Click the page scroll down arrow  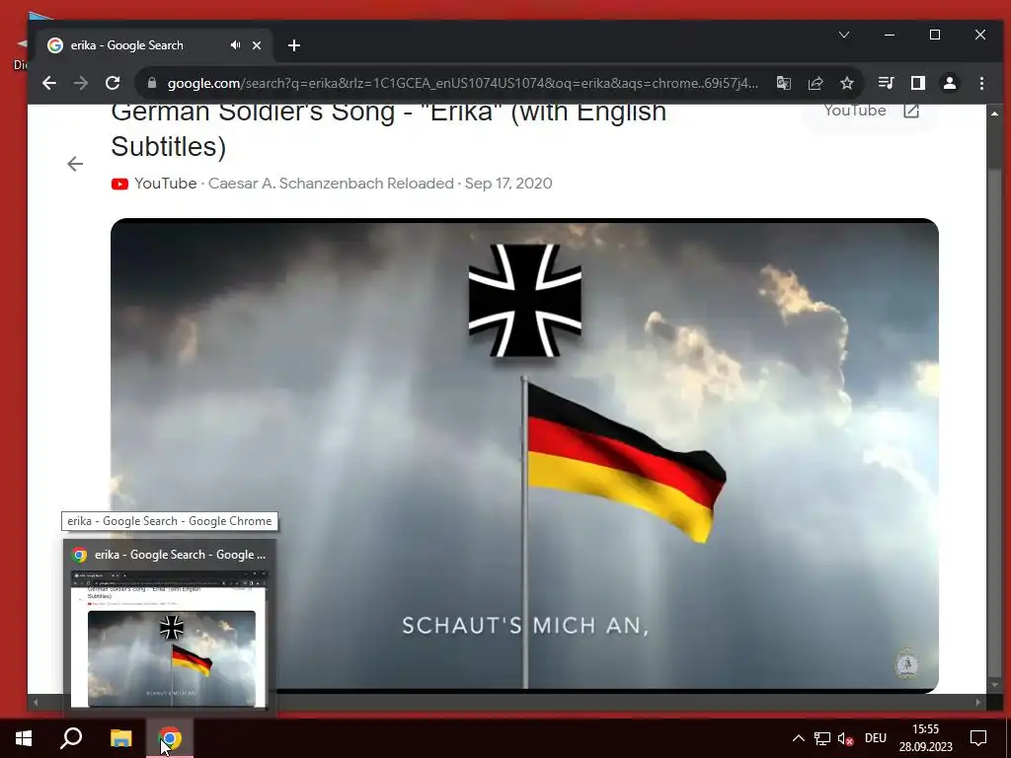[994, 685]
